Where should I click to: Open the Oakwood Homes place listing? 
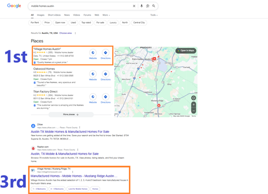[x=44, y=69]
